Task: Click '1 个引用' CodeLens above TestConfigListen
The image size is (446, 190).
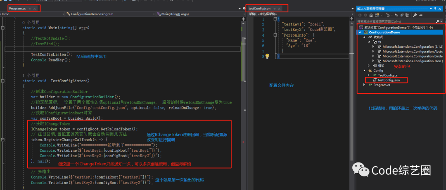Action: 31,75
